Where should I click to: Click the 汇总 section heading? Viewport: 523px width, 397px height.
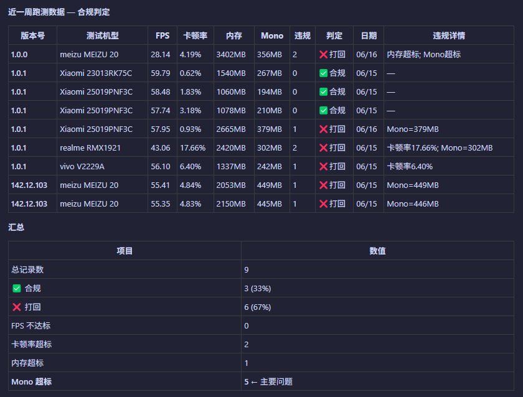pyautogui.click(x=16, y=227)
